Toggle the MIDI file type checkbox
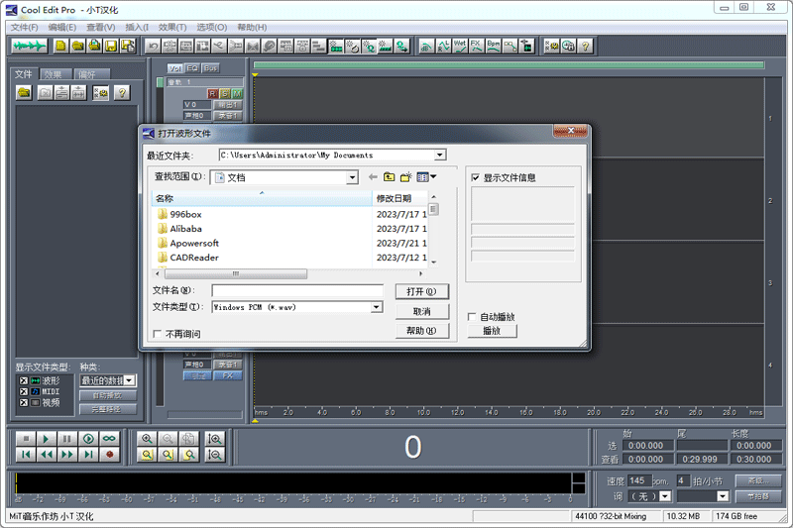Viewport: 793px width, 528px height. (x=23, y=391)
